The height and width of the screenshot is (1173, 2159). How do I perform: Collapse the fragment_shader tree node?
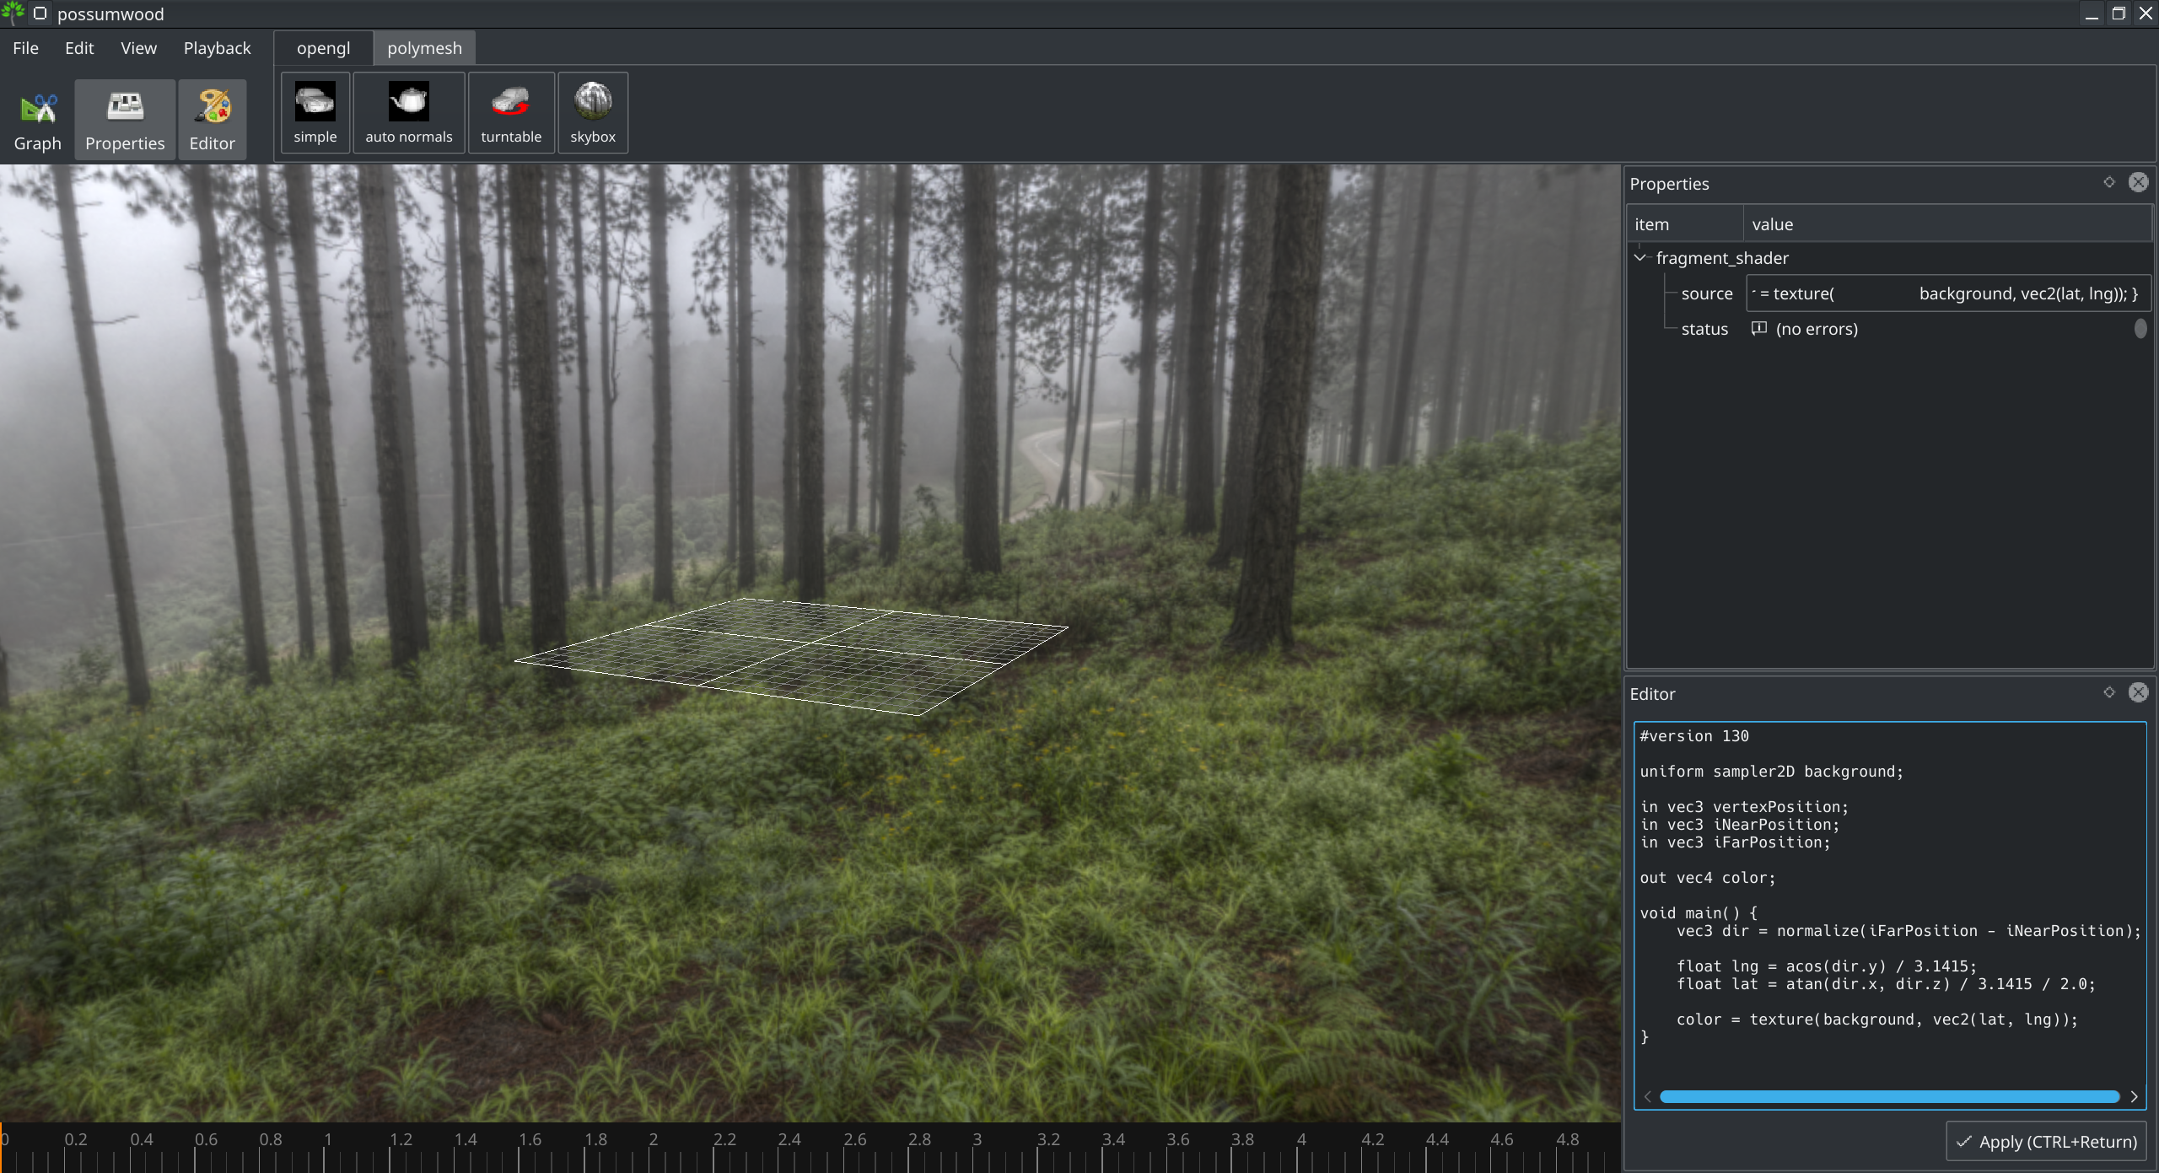click(x=1640, y=257)
